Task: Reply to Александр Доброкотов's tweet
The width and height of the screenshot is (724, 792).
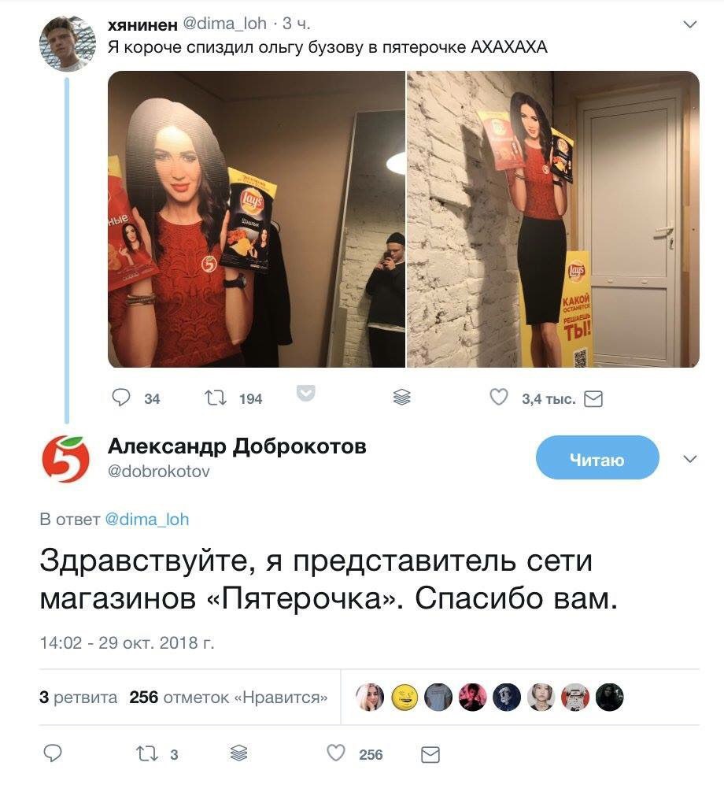Action: tap(53, 753)
